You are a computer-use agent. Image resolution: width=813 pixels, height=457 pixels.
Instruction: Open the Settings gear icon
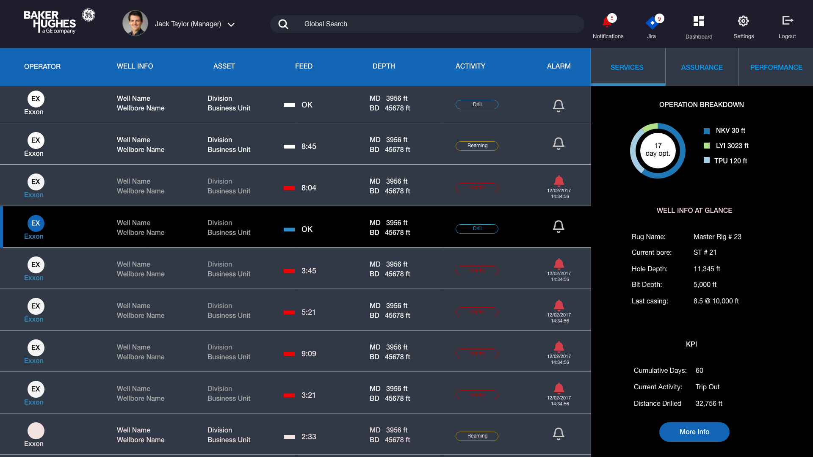[743, 21]
